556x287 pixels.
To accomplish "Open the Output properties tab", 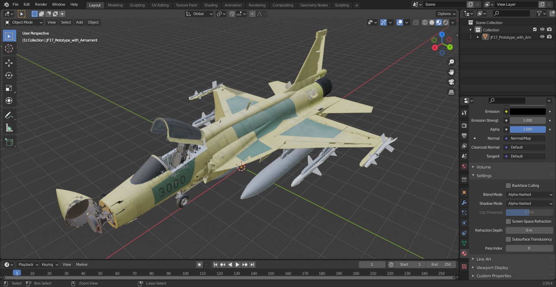I will [x=464, y=136].
